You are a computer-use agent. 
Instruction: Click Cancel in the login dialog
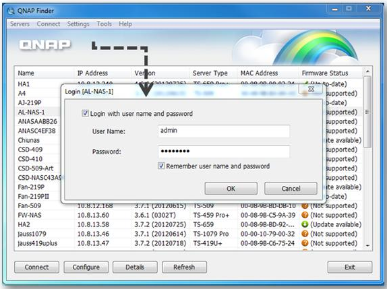click(x=291, y=189)
